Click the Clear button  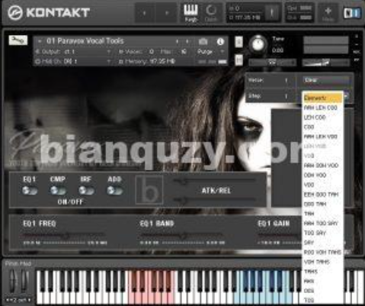click(x=326, y=80)
